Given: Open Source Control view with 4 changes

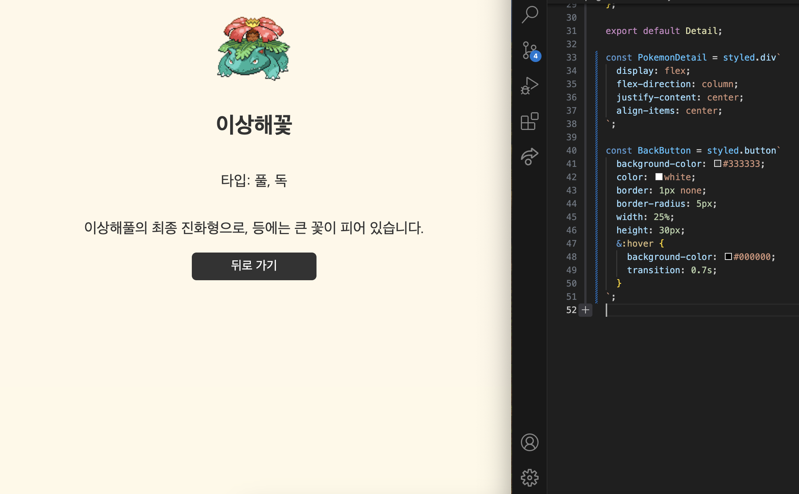Looking at the screenshot, I should click(x=530, y=51).
